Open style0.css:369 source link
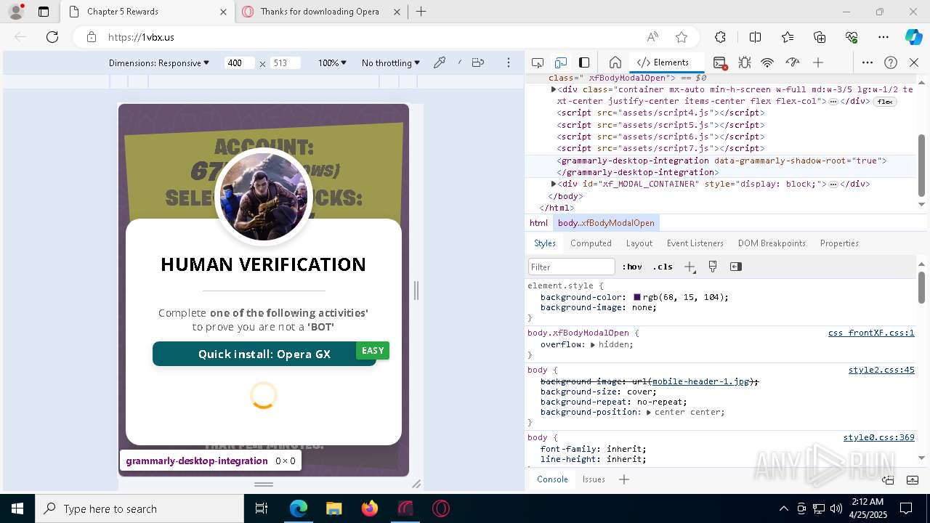The width and height of the screenshot is (930, 523). (x=879, y=437)
